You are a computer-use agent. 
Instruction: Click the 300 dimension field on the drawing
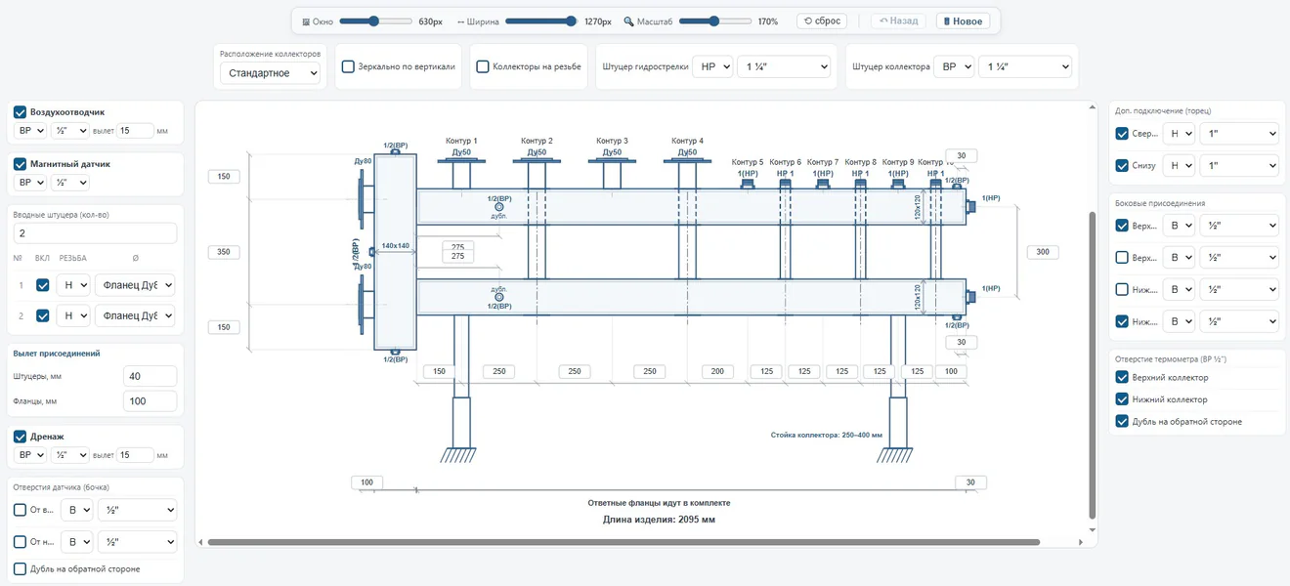1043,252
